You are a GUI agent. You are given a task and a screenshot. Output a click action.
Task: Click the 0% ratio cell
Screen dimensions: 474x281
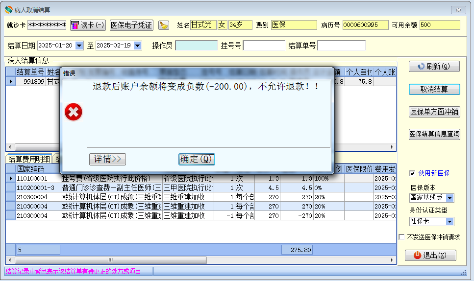pyautogui.click(x=329, y=187)
